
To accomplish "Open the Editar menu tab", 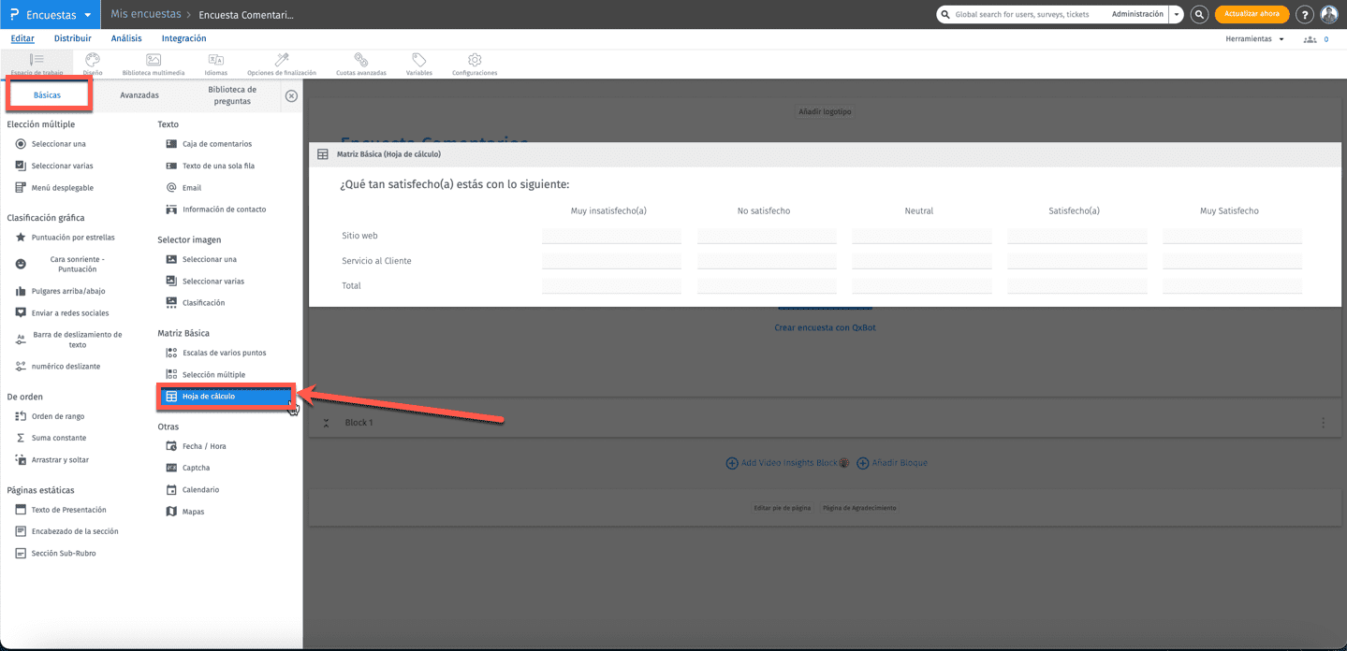I will pyautogui.click(x=22, y=38).
